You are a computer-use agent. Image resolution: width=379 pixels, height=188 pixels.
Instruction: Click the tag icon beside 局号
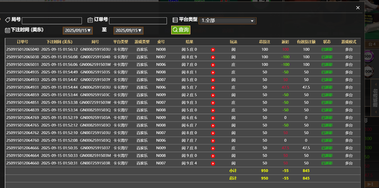(x=7, y=19)
